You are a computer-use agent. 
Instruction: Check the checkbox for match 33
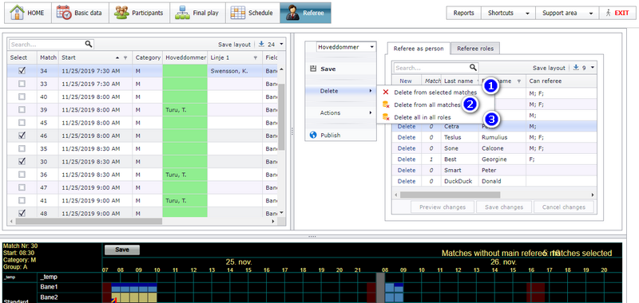(22, 84)
